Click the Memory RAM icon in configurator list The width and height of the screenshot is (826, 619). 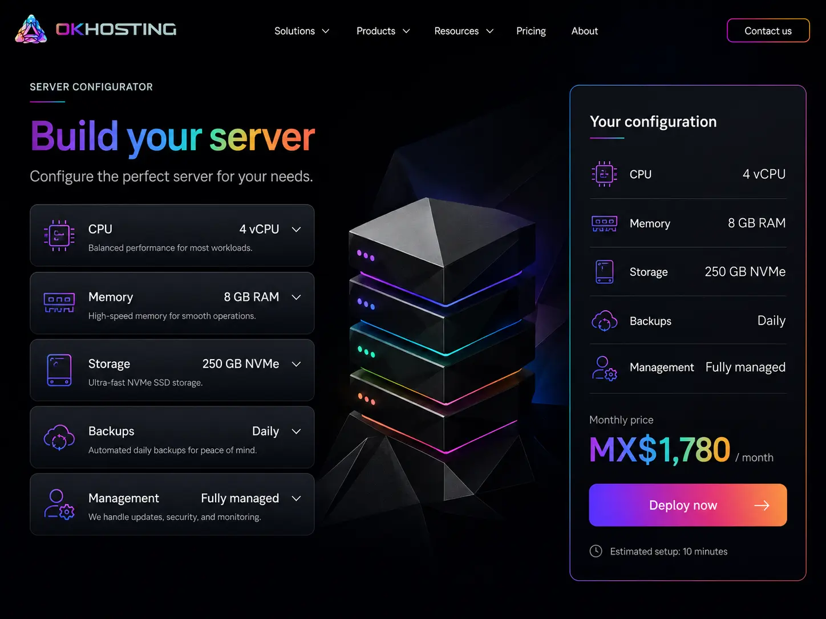click(x=59, y=303)
